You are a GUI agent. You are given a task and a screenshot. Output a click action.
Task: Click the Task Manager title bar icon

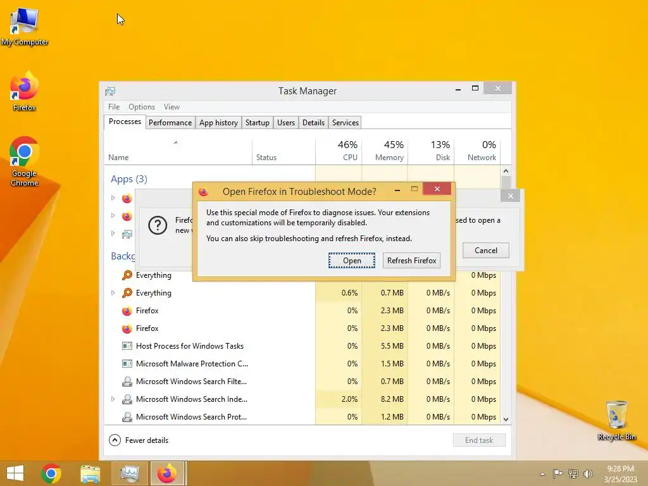[x=110, y=91]
